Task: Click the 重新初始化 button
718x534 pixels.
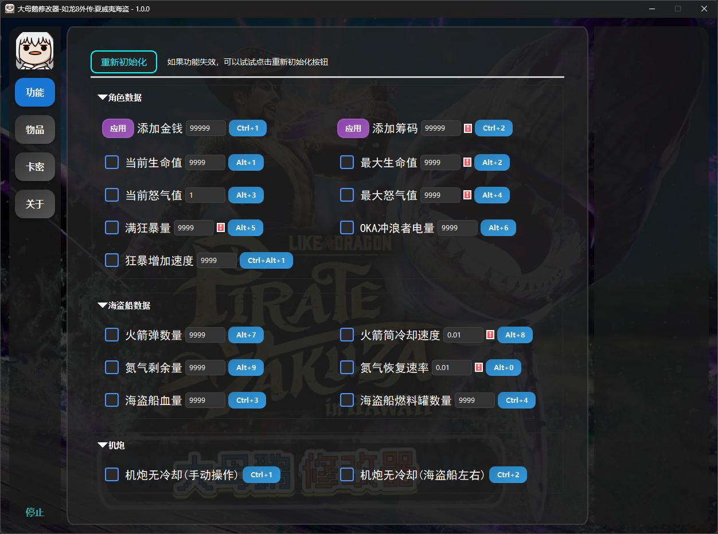Action: [x=124, y=62]
